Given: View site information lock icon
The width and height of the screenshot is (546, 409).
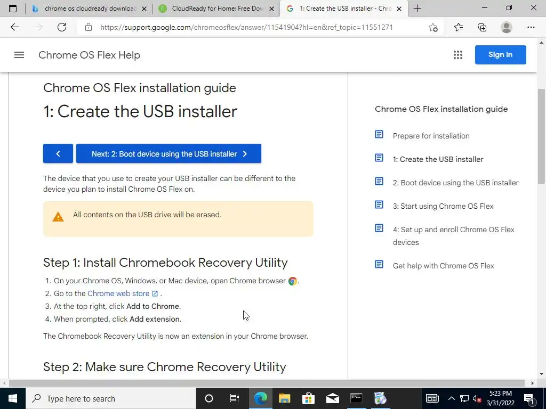Looking at the screenshot, I should [89, 27].
